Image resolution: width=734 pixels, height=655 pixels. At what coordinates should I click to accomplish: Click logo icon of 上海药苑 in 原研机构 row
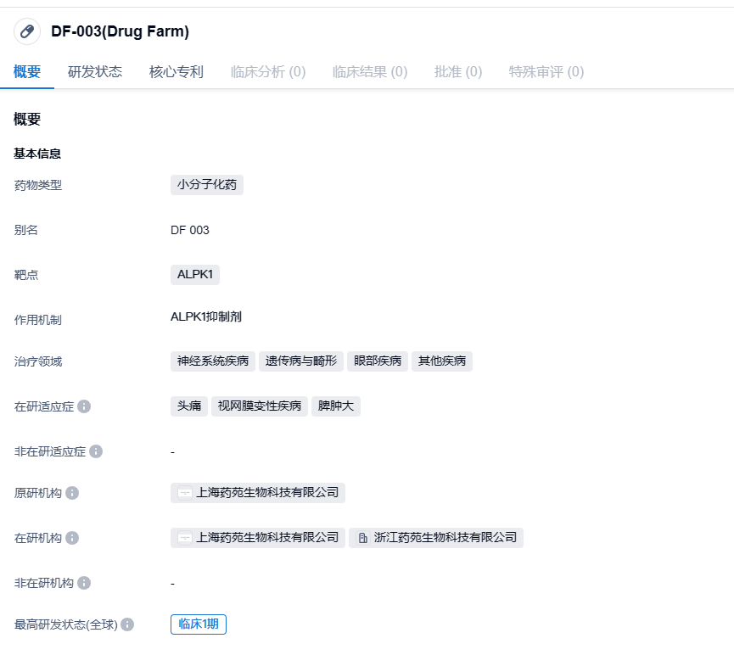pyautogui.click(x=184, y=493)
